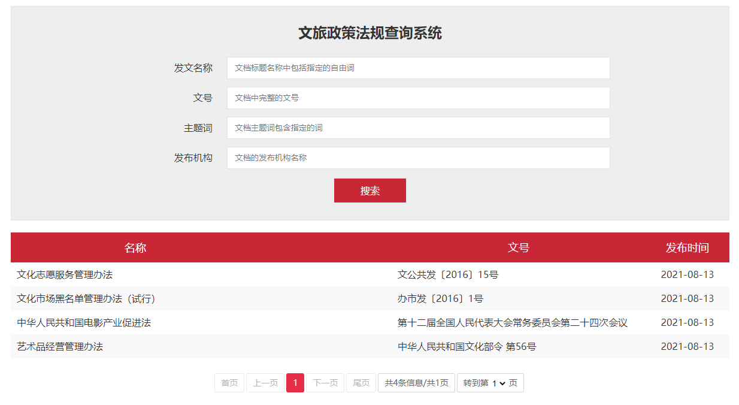Open 文化市场黑名单管理办法（试行） entry
This screenshot has height=405, width=739.
86,299
